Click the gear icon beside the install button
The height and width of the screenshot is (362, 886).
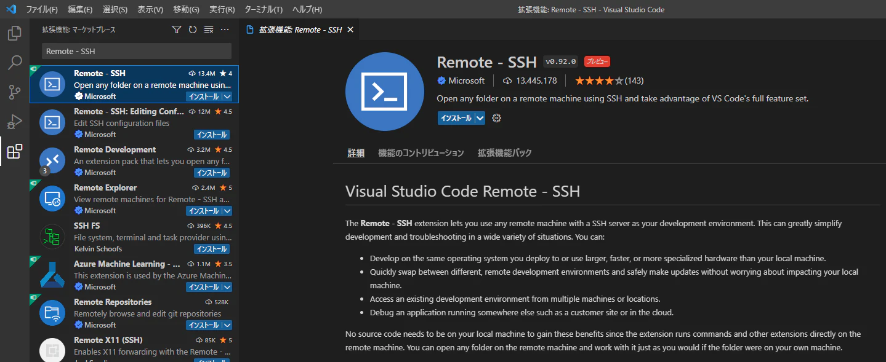tap(497, 118)
